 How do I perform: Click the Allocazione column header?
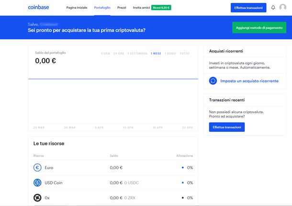[185, 156]
